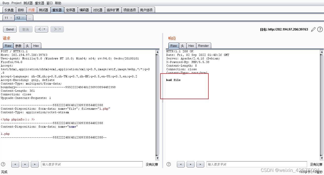Select the request Raw tab

8,46
